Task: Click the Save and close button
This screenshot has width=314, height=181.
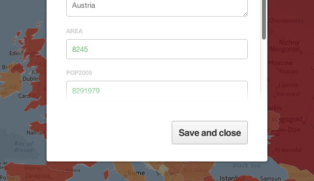Action: click(x=209, y=133)
